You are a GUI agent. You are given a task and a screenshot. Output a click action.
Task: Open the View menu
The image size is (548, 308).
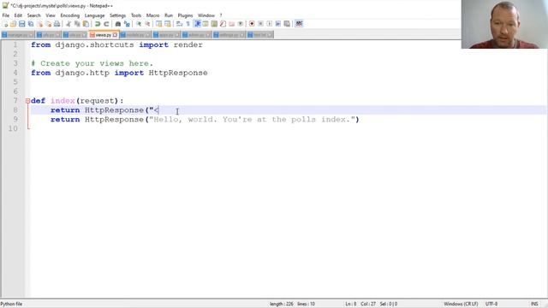coord(51,15)
